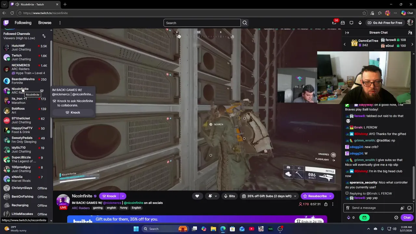
Task: Open browser tab list dropdown
Action: (x=4, y=4)
